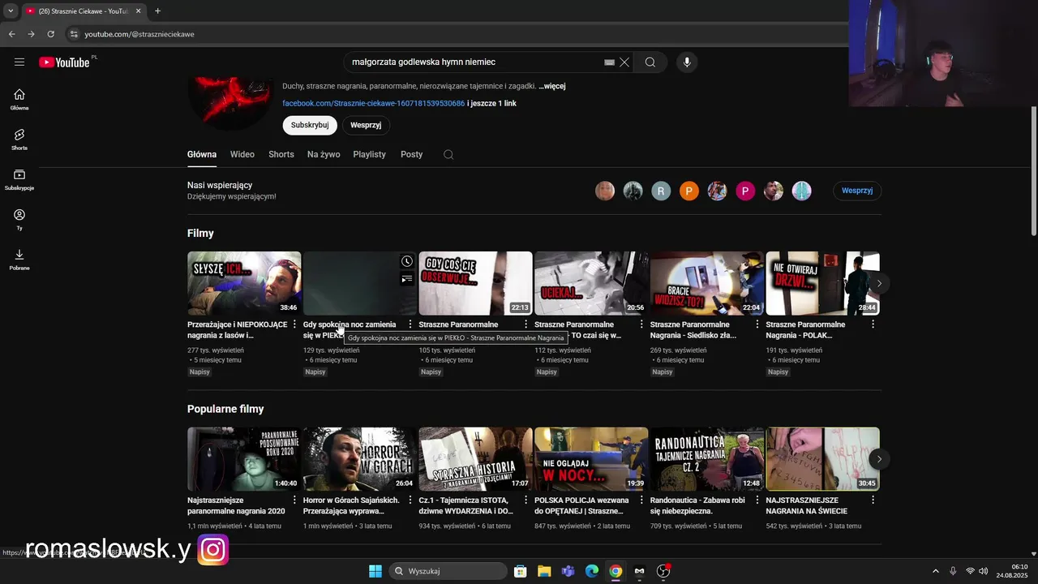
Task: Click the magnifier search button
Action: (650, 62)
